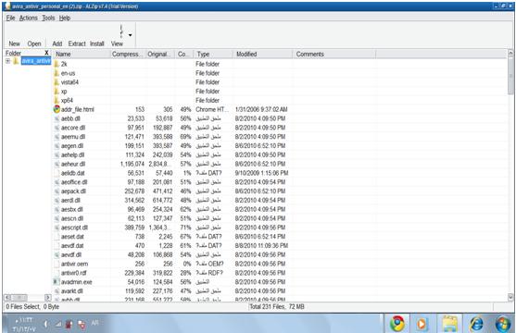516x333 pixels.
Task: Open Windows Media Player from the taskbar
Action: click(422, 324)
